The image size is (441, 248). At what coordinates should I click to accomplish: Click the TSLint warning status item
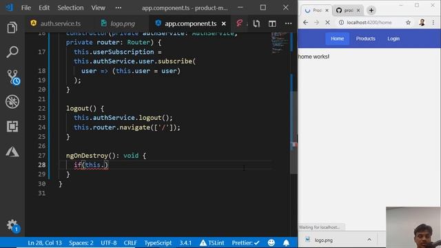[212, 242]
